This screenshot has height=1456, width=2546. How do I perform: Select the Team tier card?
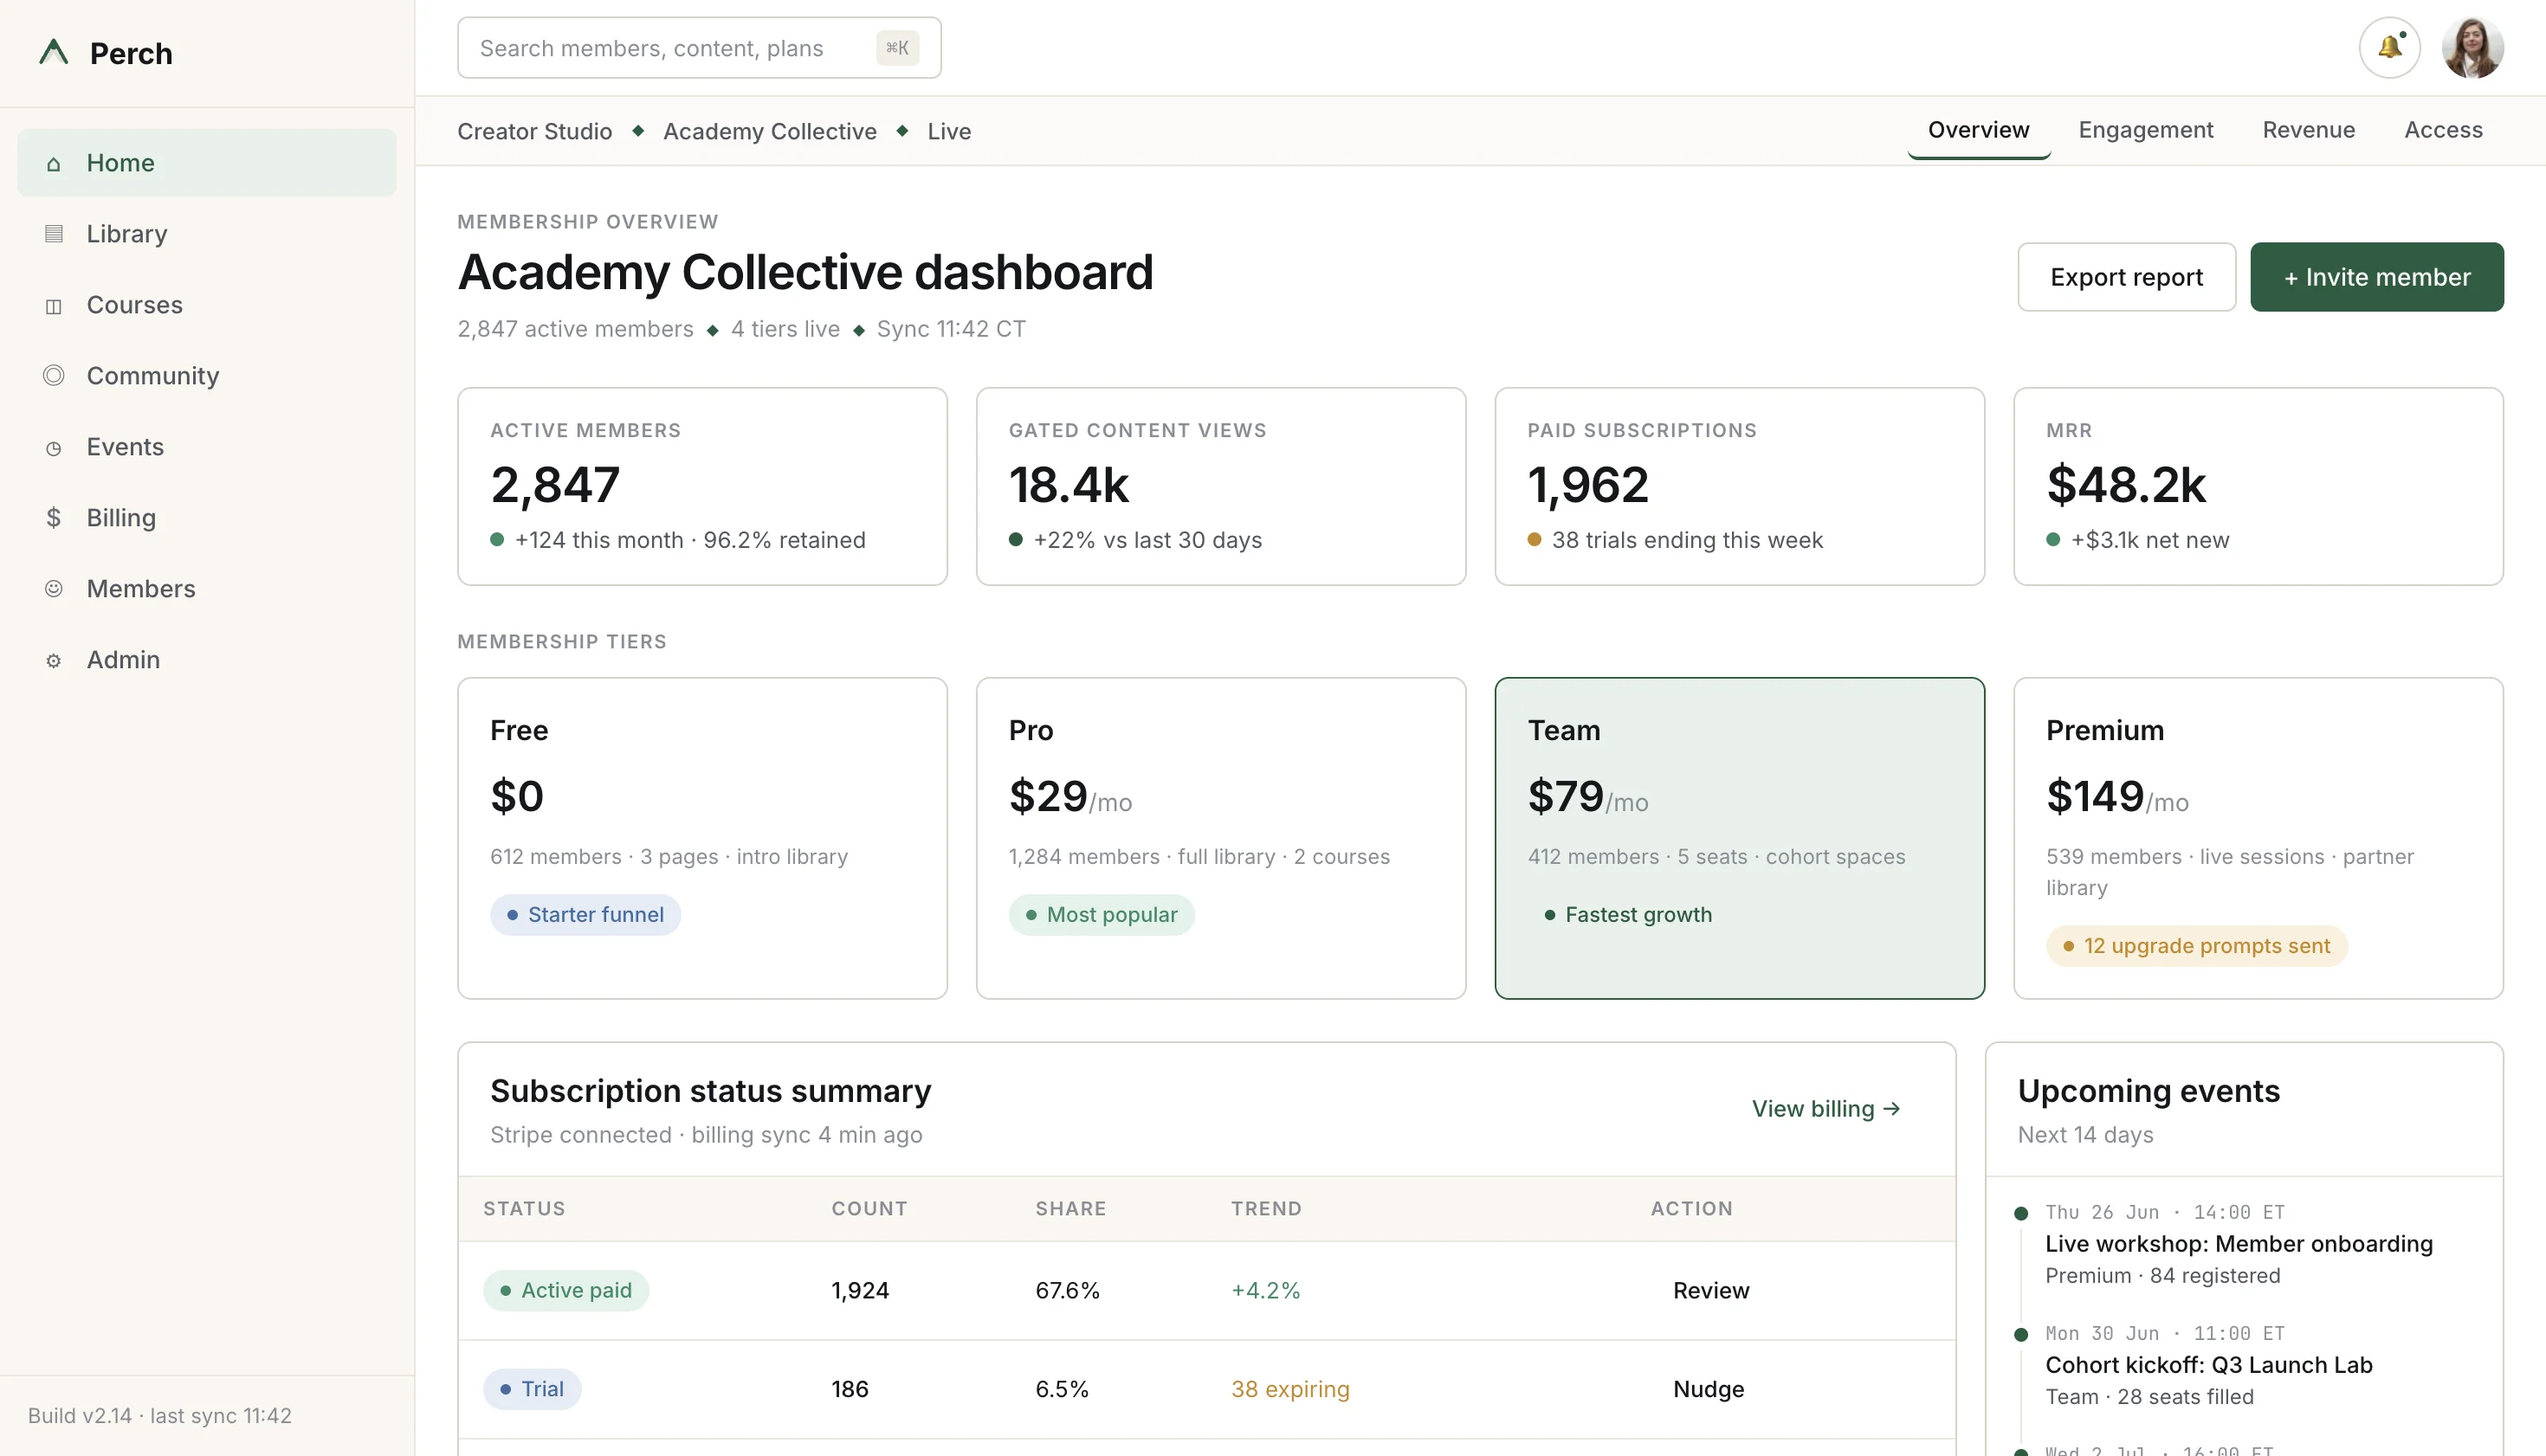pos(1740,838)
